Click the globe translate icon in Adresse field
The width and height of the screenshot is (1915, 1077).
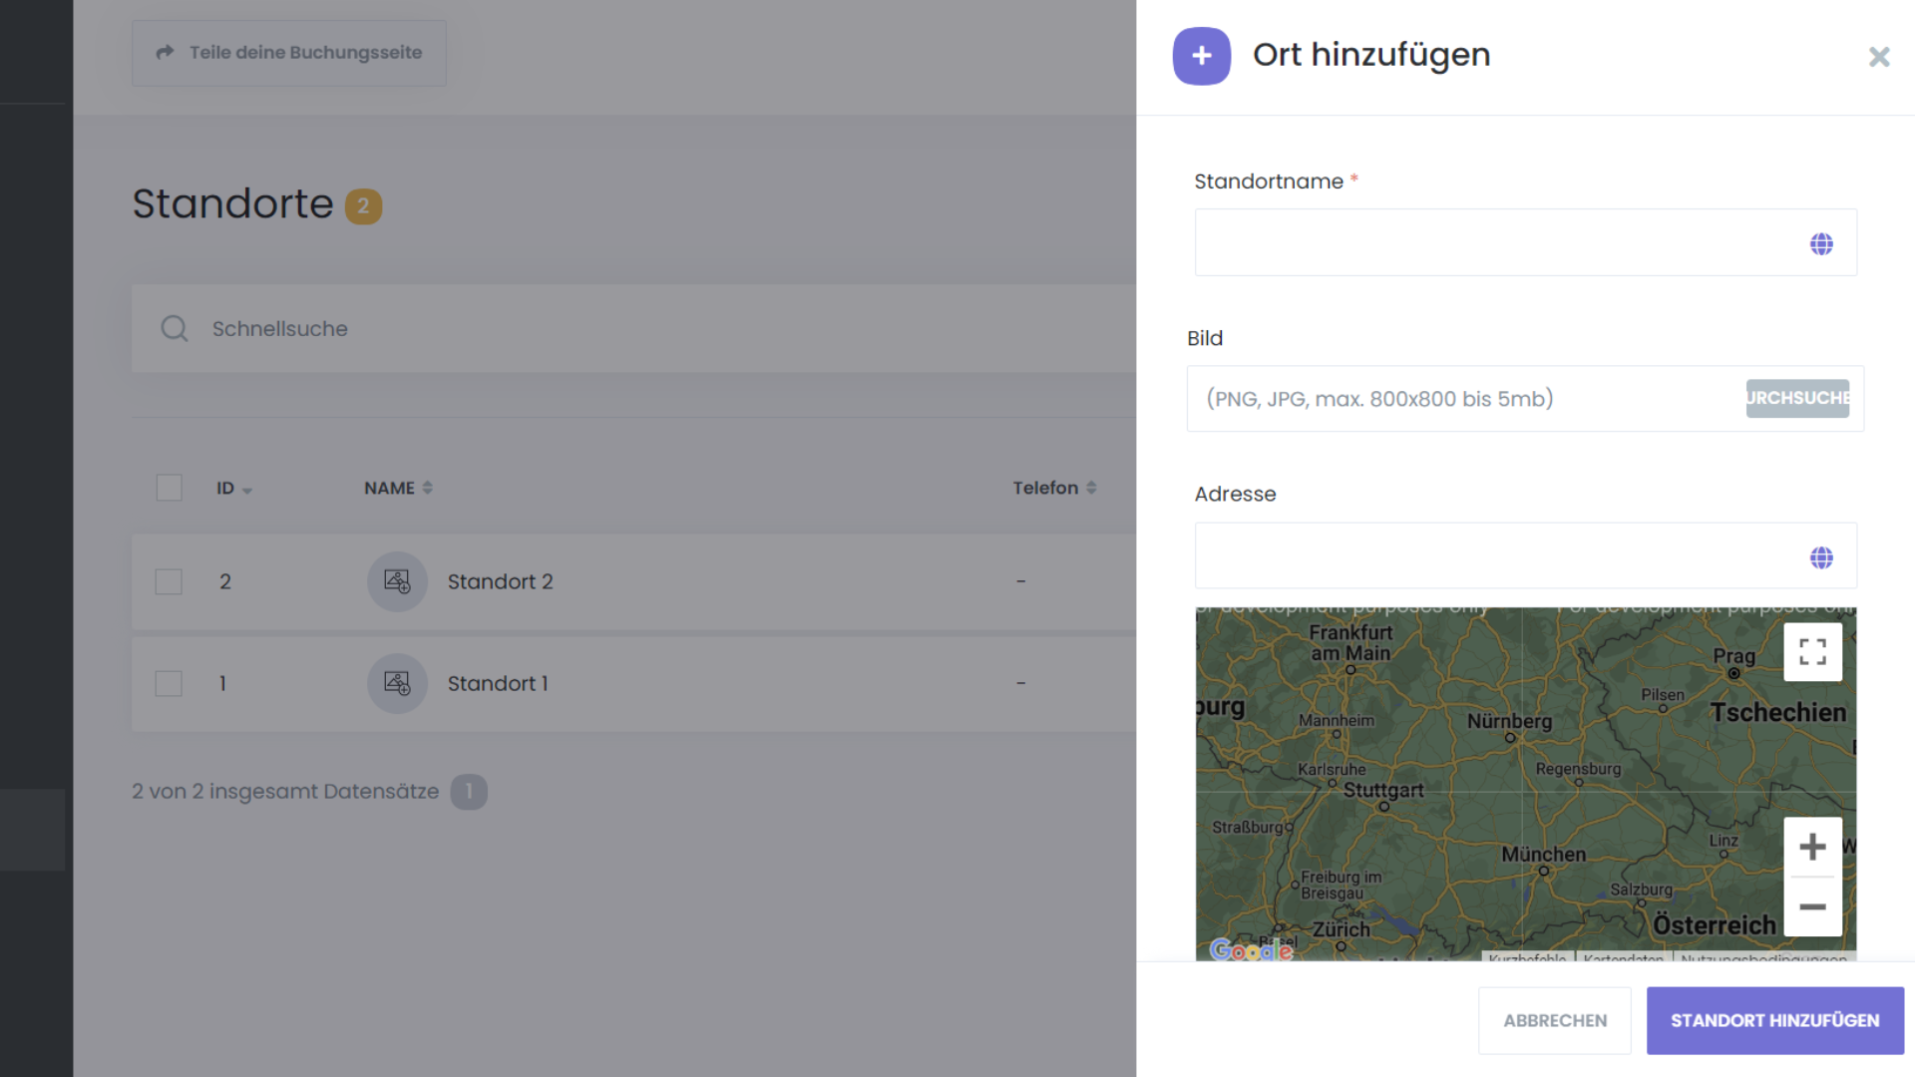[1821, 557]
